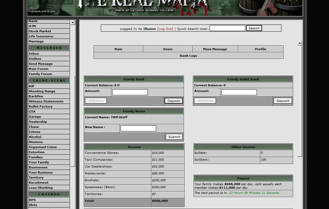329x209 pixels.
Task: Click Withdraw in Family Bullet Bank
Action: [205, 101]
